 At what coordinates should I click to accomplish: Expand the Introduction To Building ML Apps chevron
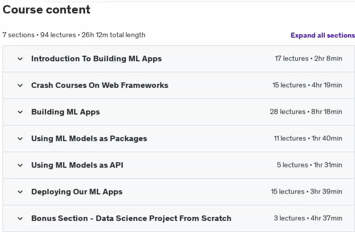(20, 59)
